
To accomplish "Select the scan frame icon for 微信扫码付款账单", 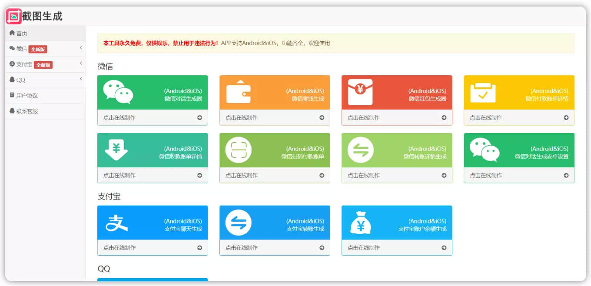I will click(238, 150).
